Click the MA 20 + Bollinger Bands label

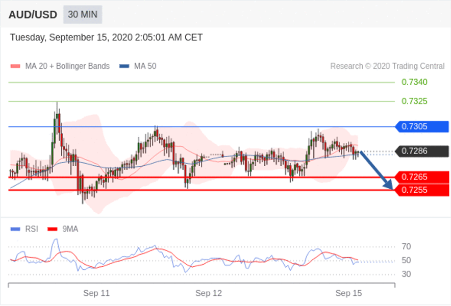click(x=67, y=66)
